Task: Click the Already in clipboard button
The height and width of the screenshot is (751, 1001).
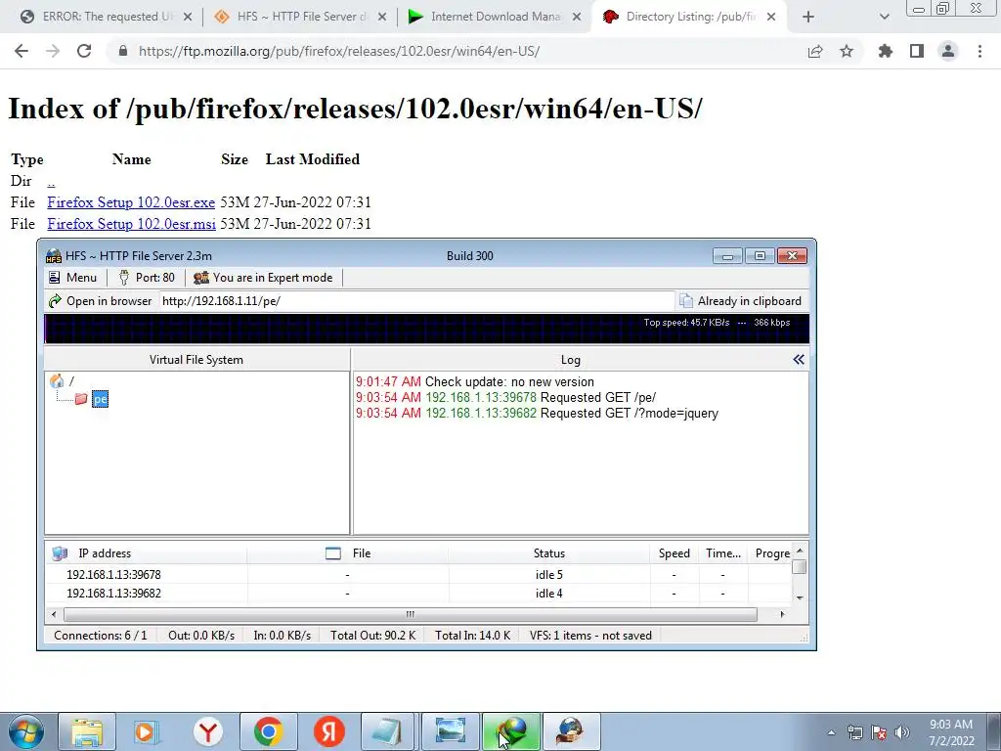Action: pyautogui.click(x=741, y=301)
